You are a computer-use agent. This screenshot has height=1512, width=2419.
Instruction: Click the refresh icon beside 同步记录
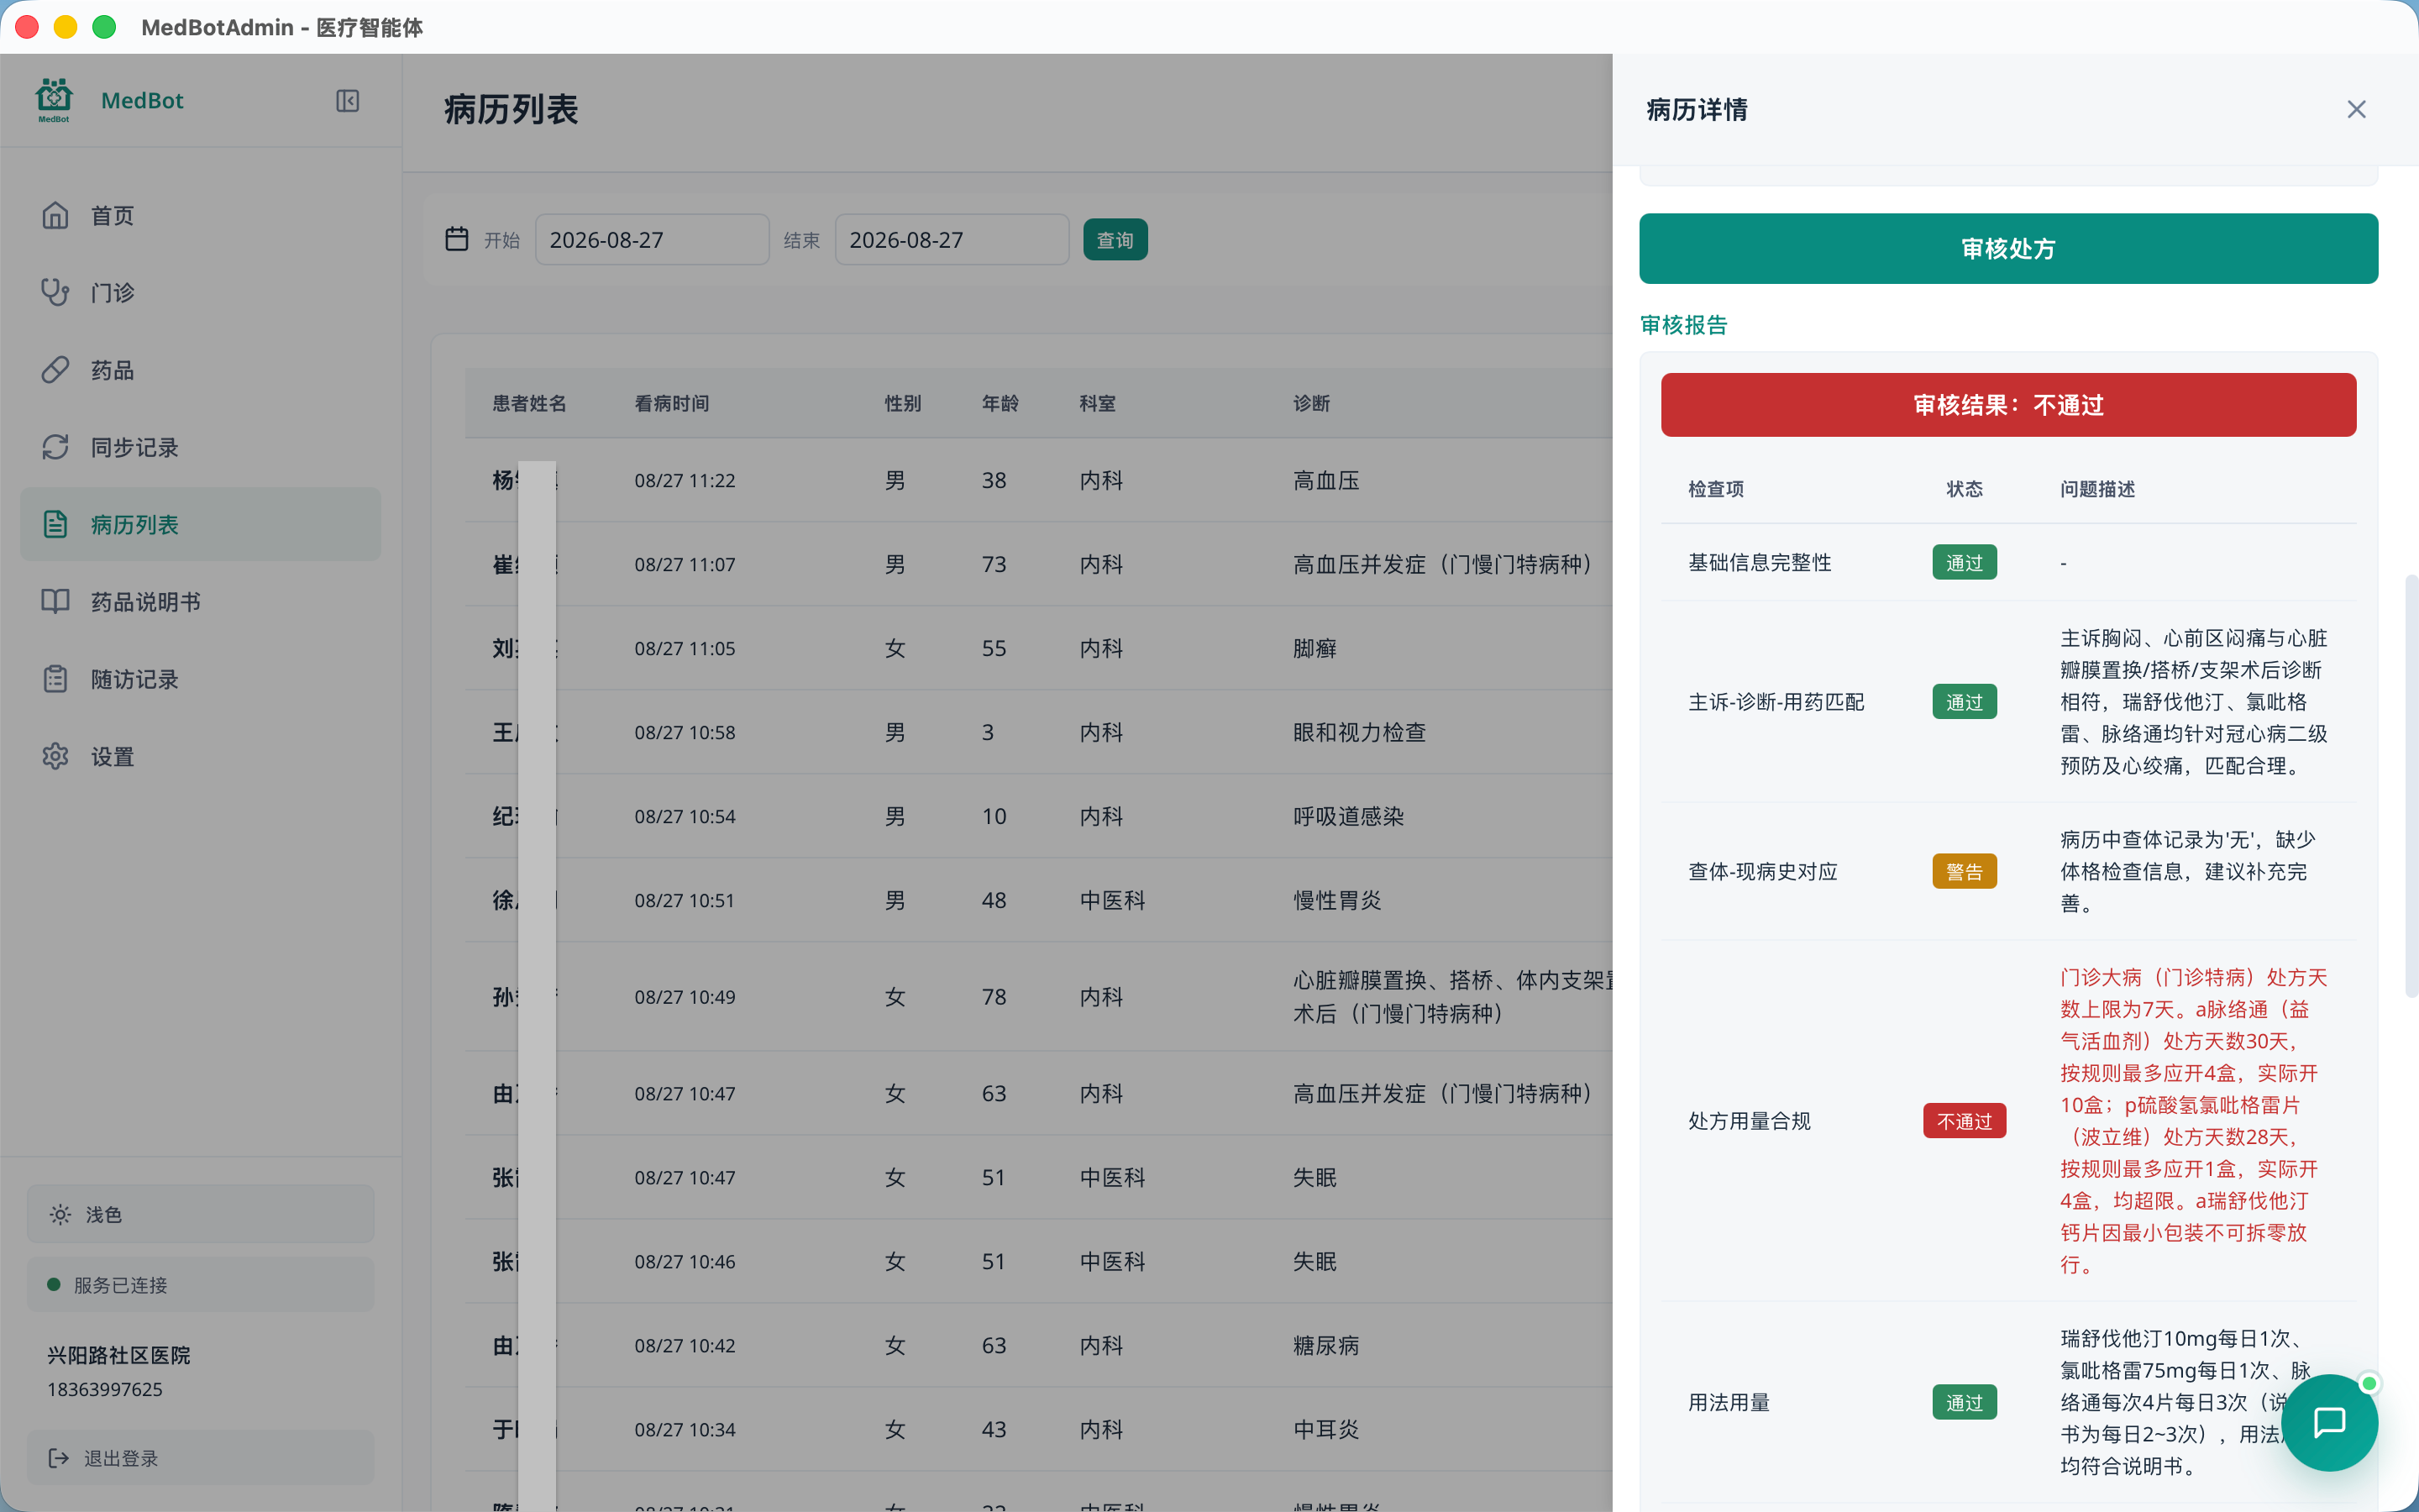(x=55, y=447)
